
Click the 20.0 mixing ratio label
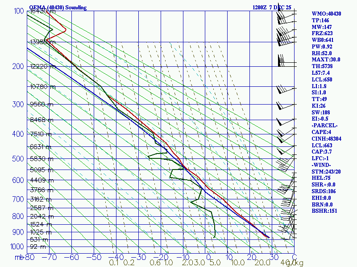pos(262,263)
